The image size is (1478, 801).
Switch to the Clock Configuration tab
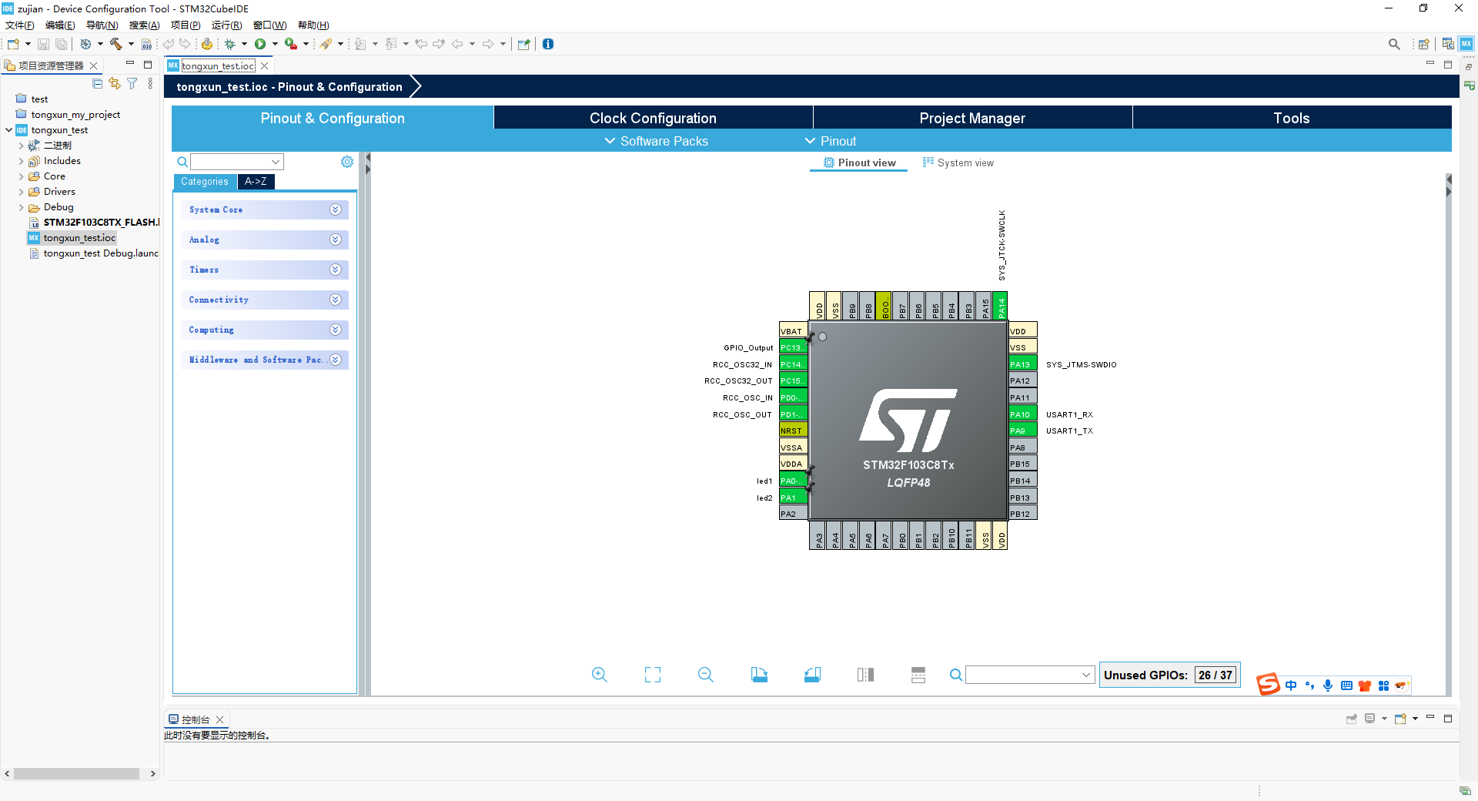[653, 117]
